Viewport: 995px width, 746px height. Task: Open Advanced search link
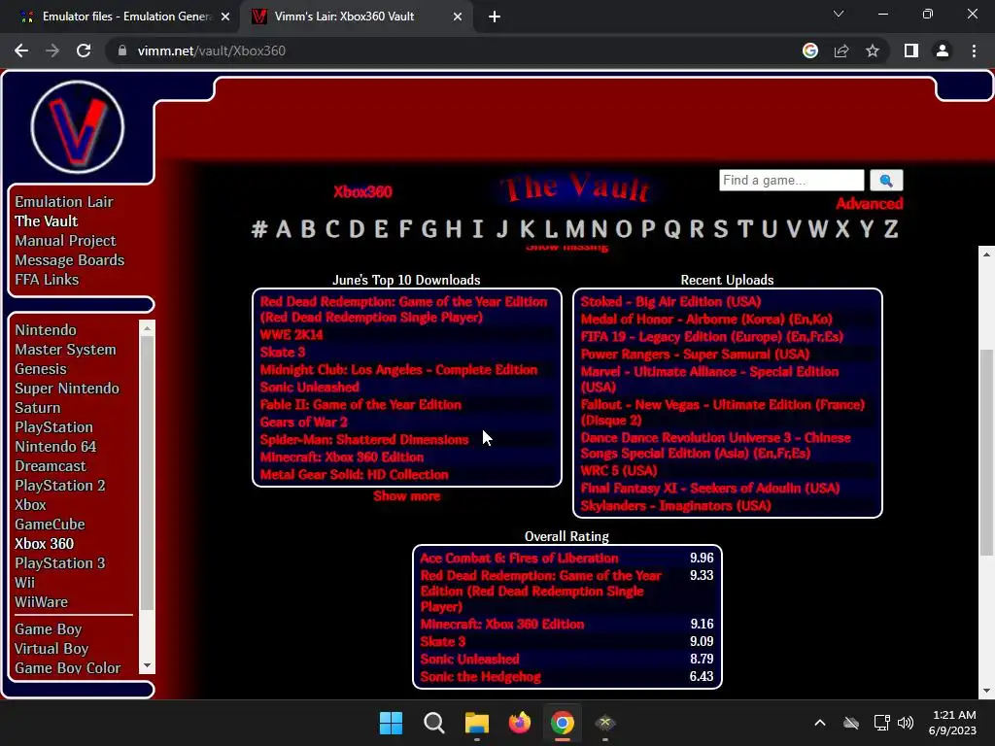869,204
